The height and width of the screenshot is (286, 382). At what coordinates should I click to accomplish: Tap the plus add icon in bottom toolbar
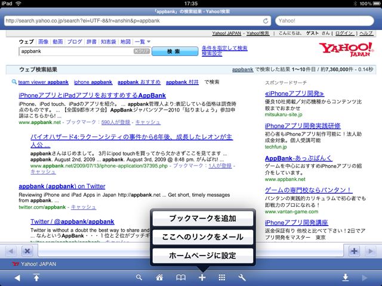coord(202,278)
